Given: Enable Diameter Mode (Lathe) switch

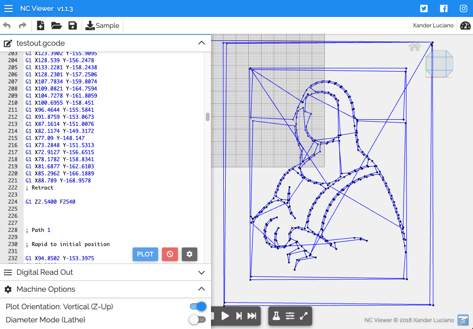Looking at the screenshot, I should (x=197, y=320).
